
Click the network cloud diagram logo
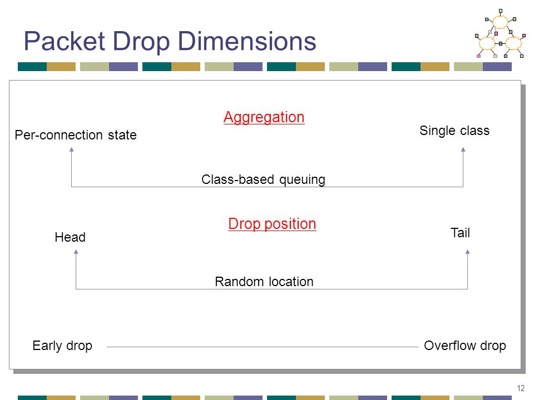click(500, 33)
